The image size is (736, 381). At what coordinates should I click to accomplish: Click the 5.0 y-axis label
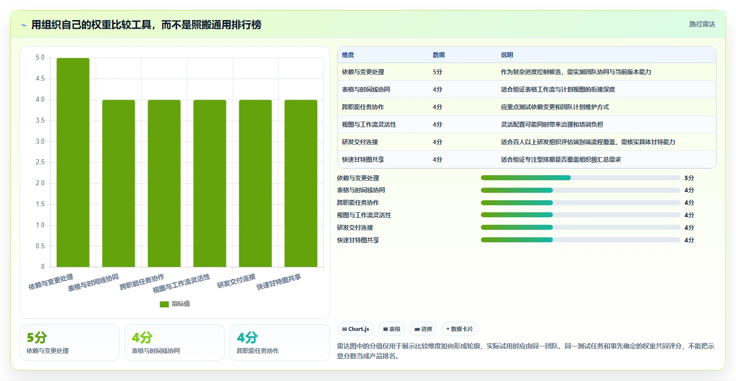point(40,58)
